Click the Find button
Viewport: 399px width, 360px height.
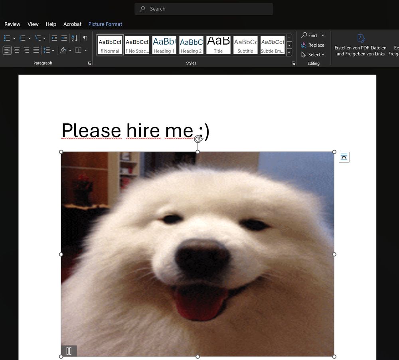[309, 35]
